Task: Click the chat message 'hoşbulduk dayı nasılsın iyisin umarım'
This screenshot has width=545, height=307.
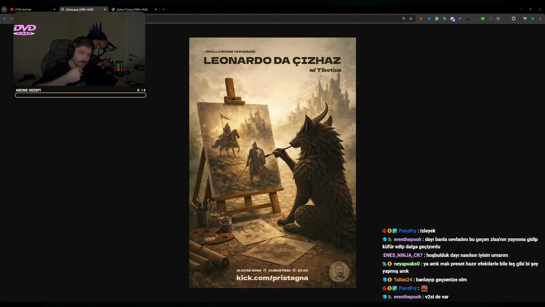Action: 467,255
